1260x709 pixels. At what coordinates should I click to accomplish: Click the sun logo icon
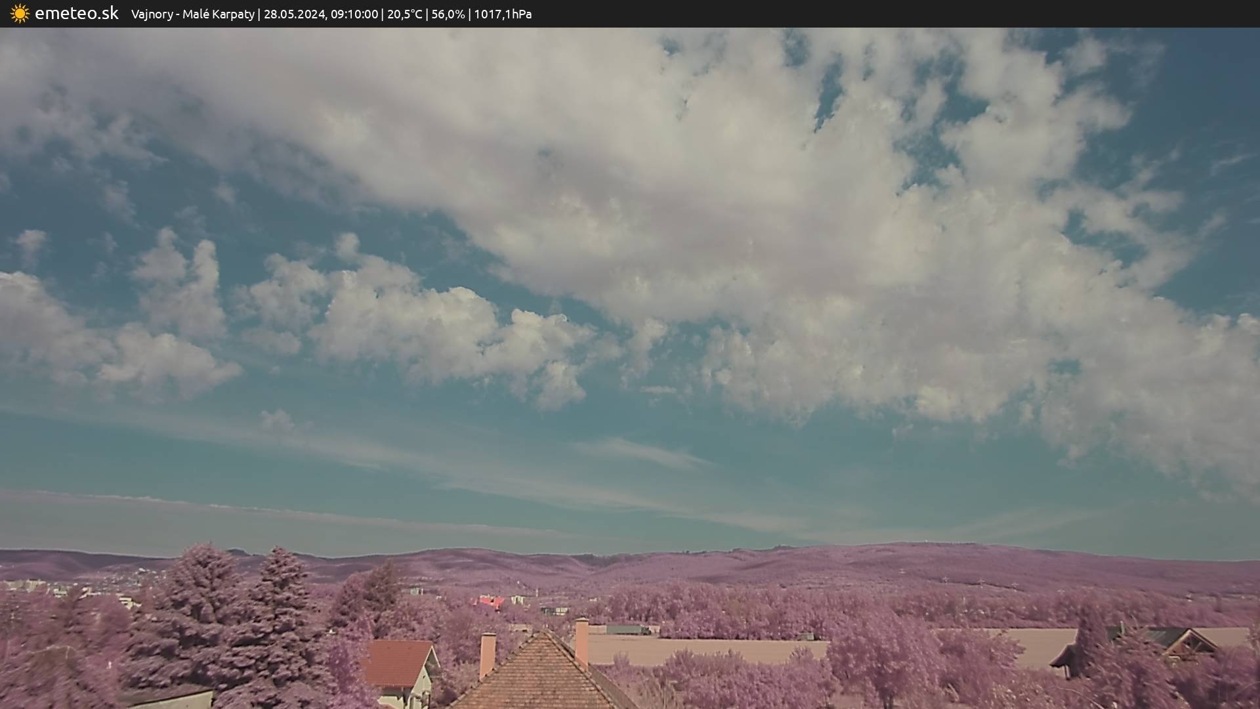(20, 14)
